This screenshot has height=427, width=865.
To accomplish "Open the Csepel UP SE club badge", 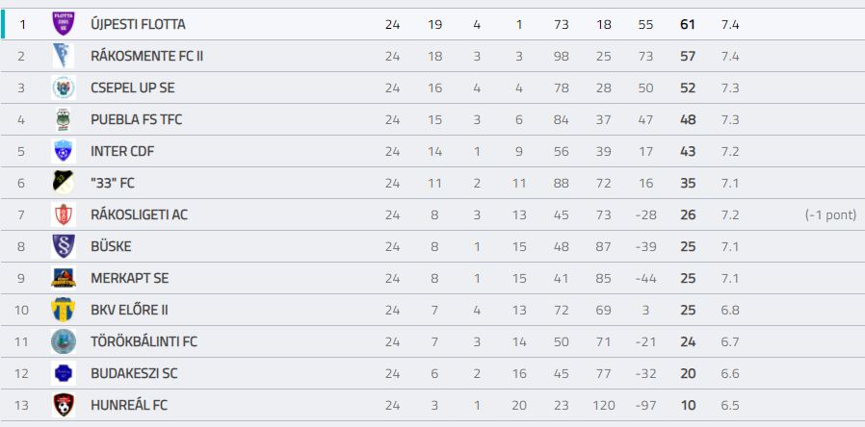I will [x=64, y=88].
